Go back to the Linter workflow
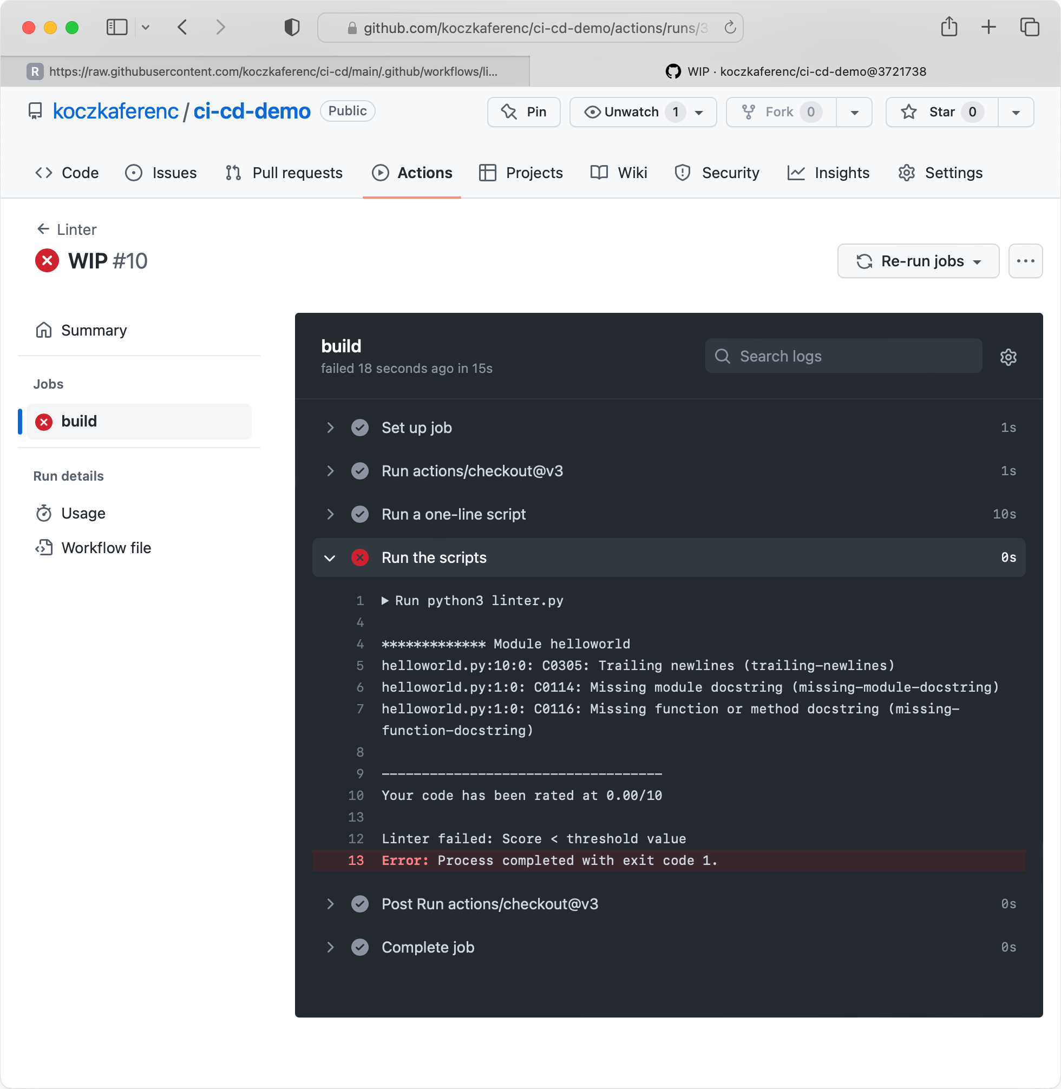Viewport: 1061px width, 1089px height. point(66,229)
